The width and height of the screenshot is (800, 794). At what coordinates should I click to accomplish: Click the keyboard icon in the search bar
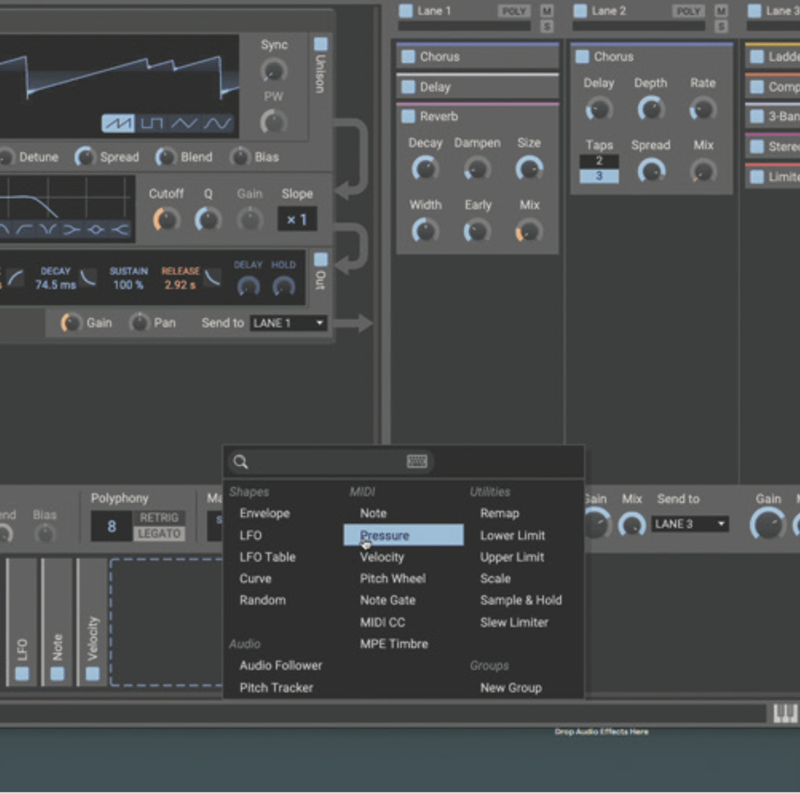[417, 462]
